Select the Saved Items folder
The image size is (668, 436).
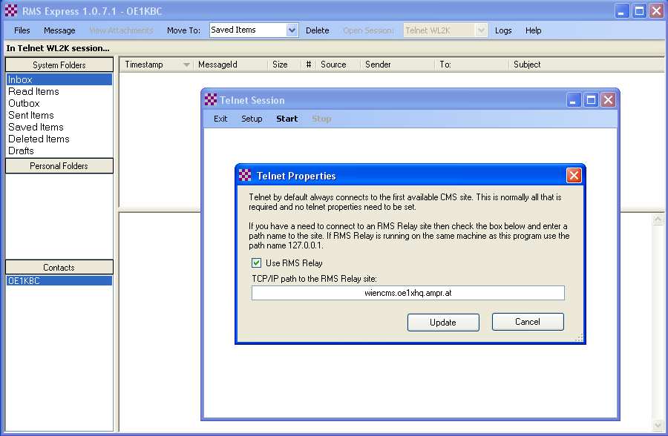(59, 128)
